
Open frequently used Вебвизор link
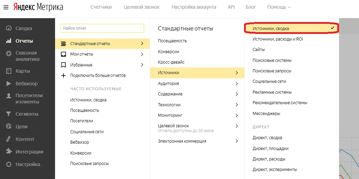80,142
